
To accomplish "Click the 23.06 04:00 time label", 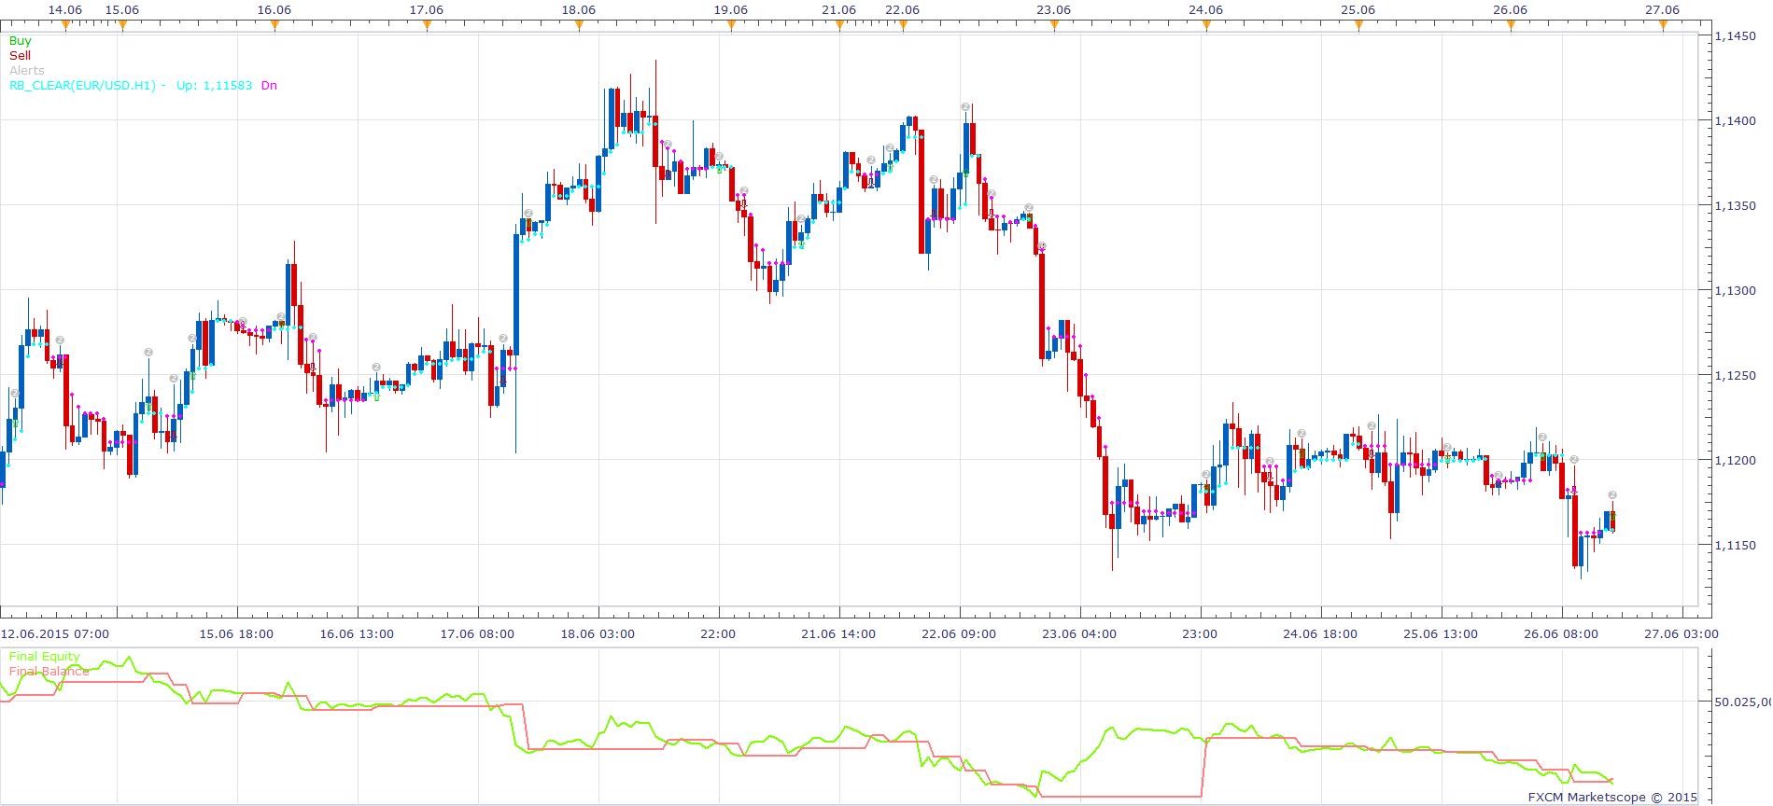I will pyautogui.click(x=1079, y=634).
